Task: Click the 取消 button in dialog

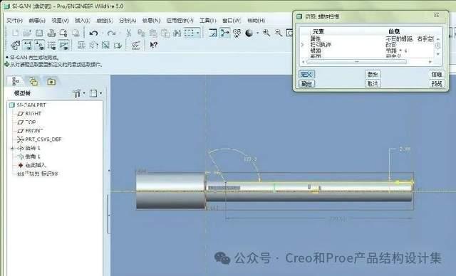Action: 373,84
